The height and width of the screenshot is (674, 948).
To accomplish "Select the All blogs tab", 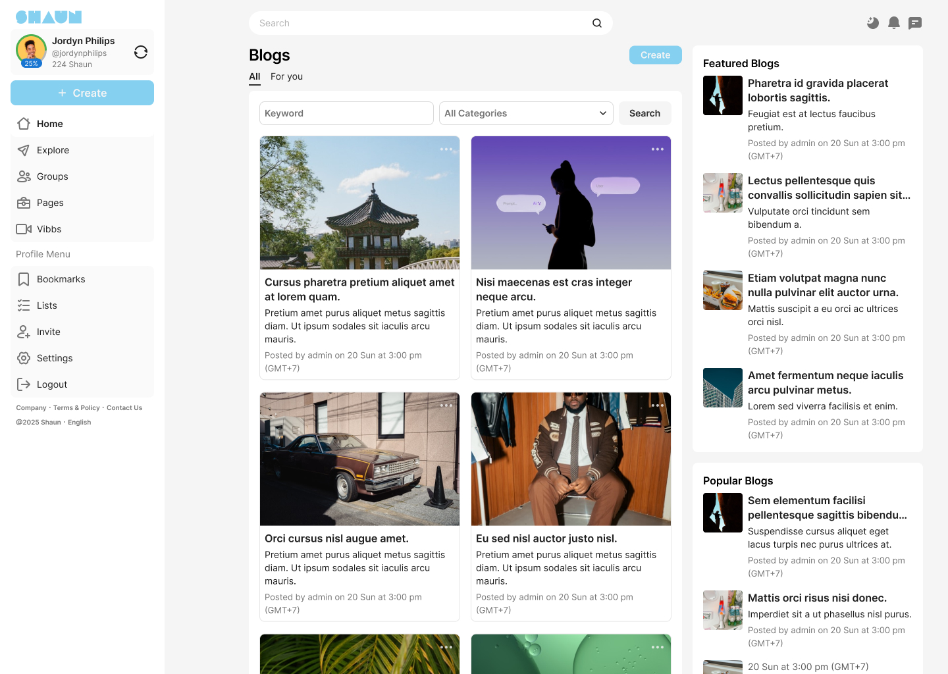I will pos(255,76).
